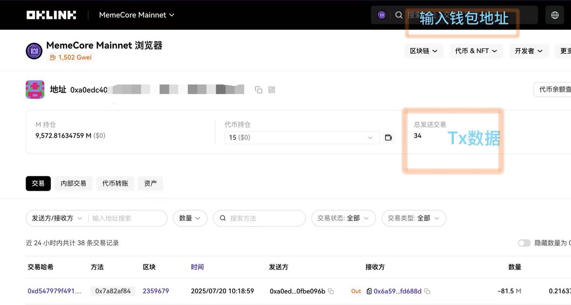571x305 pixels.
Task: Open the 发送方/接收方 filter dropdown
Action: pyautogui.click(x=57, y=218)
